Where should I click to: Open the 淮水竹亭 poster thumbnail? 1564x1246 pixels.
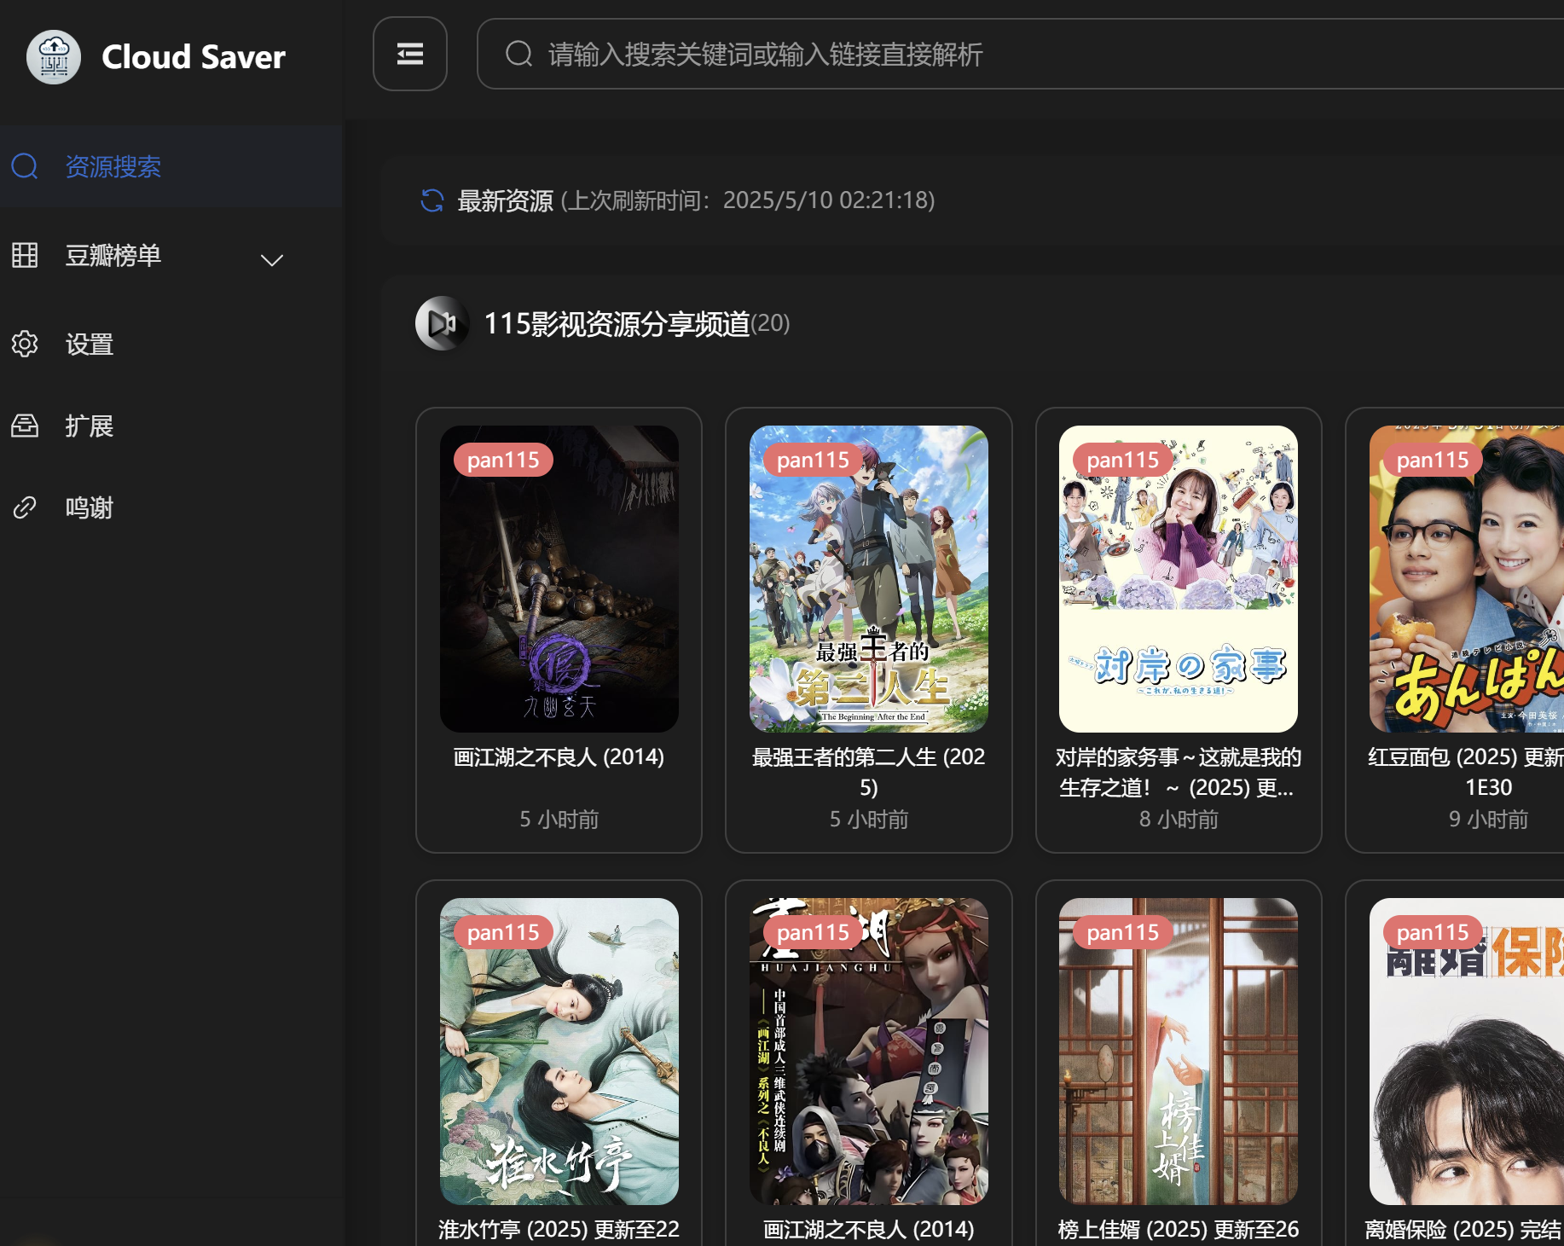(x=559, y=1052)
